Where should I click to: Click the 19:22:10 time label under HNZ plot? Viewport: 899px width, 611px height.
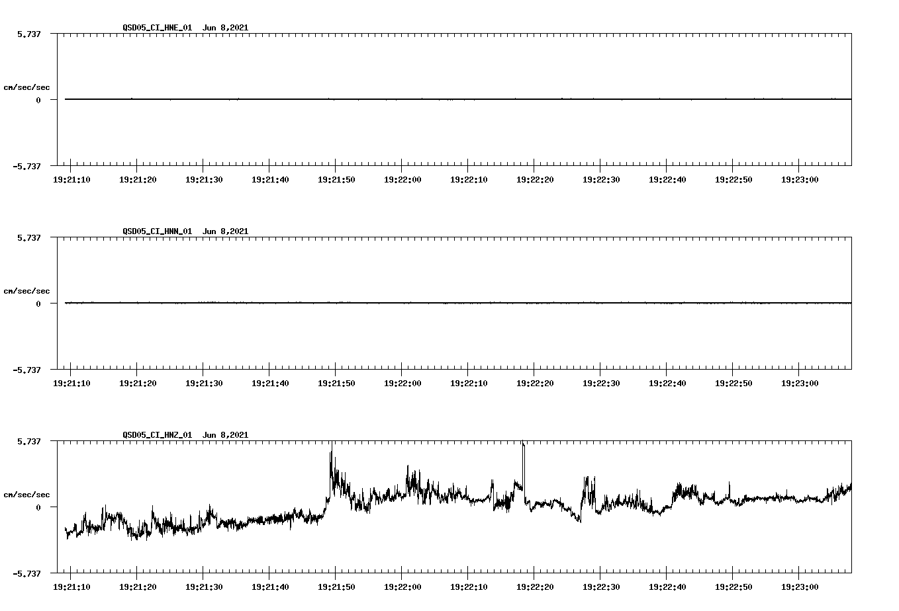468,587
